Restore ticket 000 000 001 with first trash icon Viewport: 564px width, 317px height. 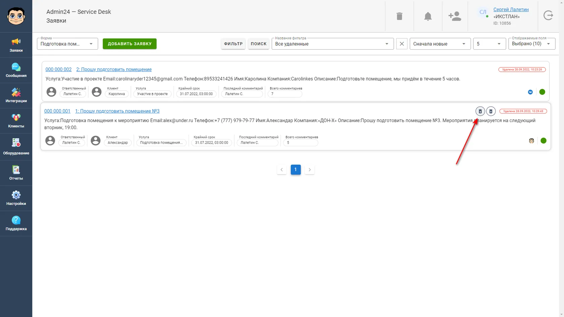(x=480, y=111)
